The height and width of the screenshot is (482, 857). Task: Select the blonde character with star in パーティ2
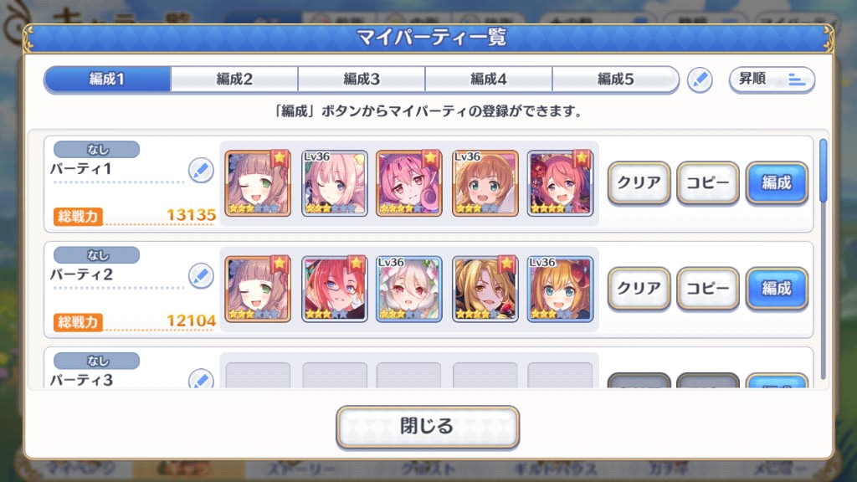point(485,289)
